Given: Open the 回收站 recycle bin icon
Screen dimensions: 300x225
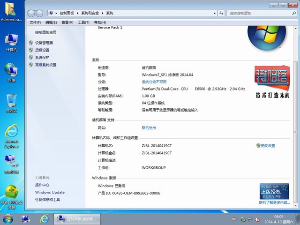Looking at the screenshot, I should [x=11, y=103].
